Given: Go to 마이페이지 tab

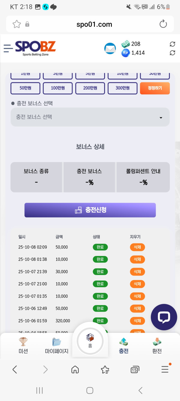Looking at the screenshot, I should (x=57, y=346).
